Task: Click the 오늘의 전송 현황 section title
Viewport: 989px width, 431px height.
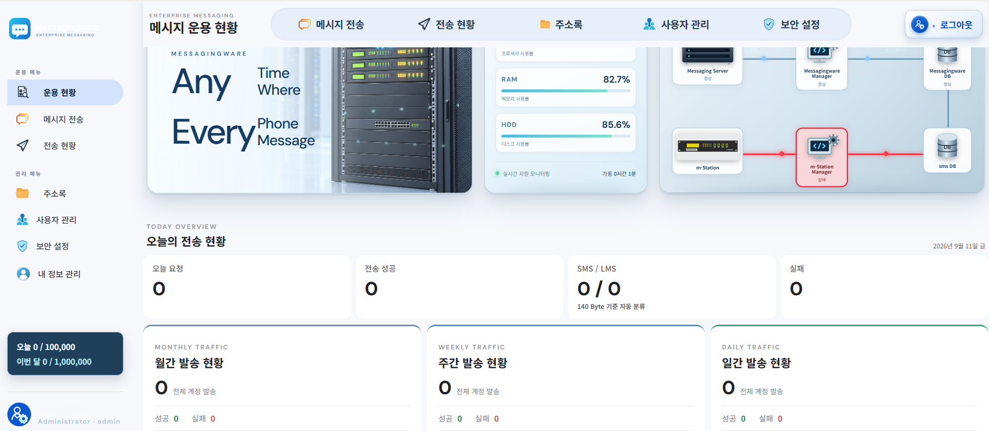Action: click(x=186, y=242)
